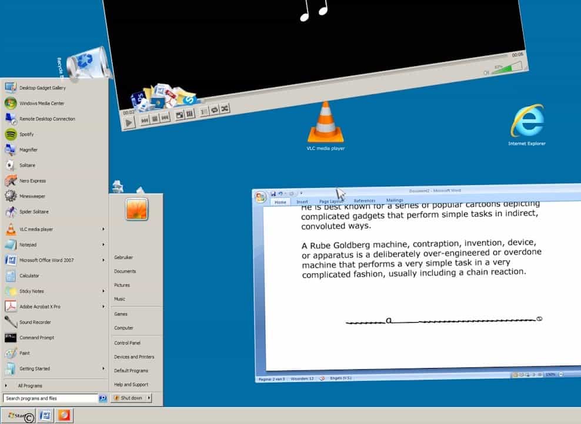This screenshot has width=581, height=424.
Task: Undo via Word quick access toolbar
Action: pos(281,194)
